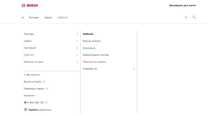Image resolution: width=208 pixels, height=115 pixels.
Task: Click the telephone icon before 0 800 300 152
Action: click(x=25, y=102)
